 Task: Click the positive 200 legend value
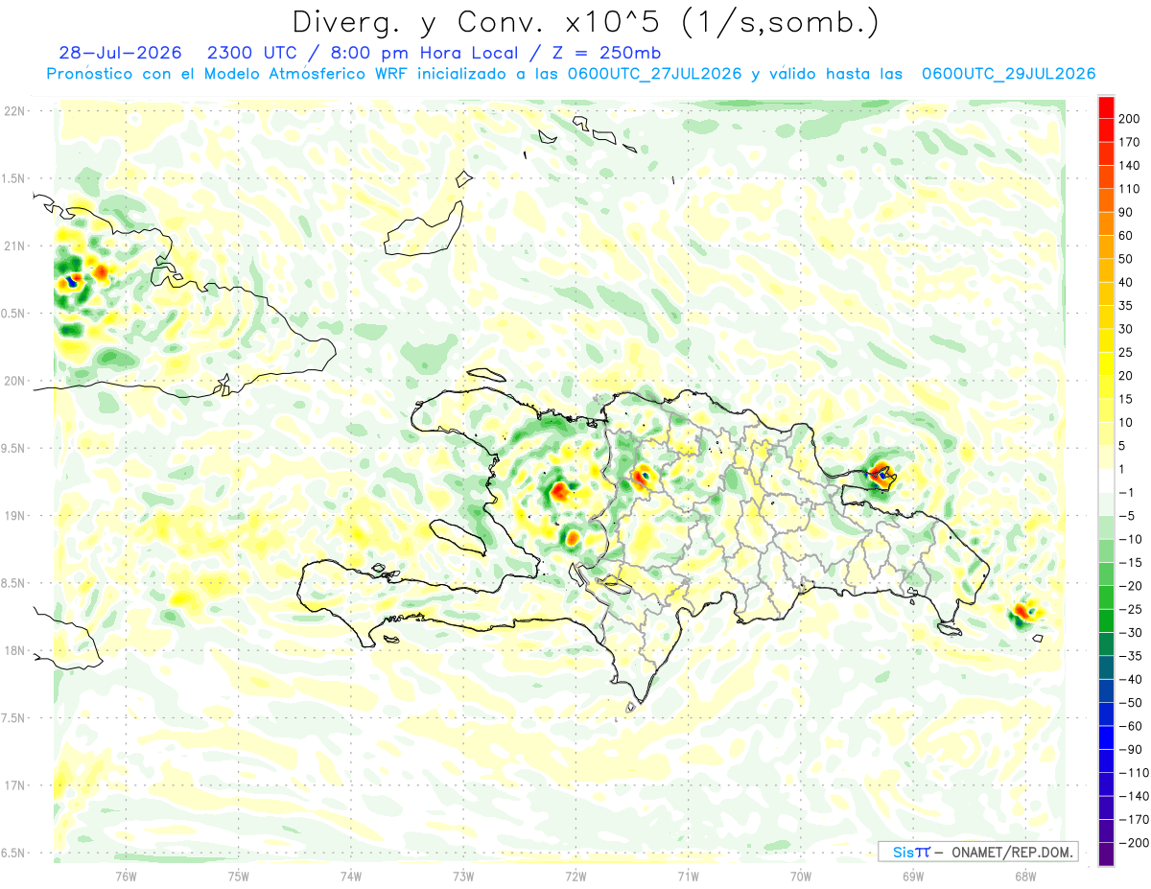point(1129,118)
